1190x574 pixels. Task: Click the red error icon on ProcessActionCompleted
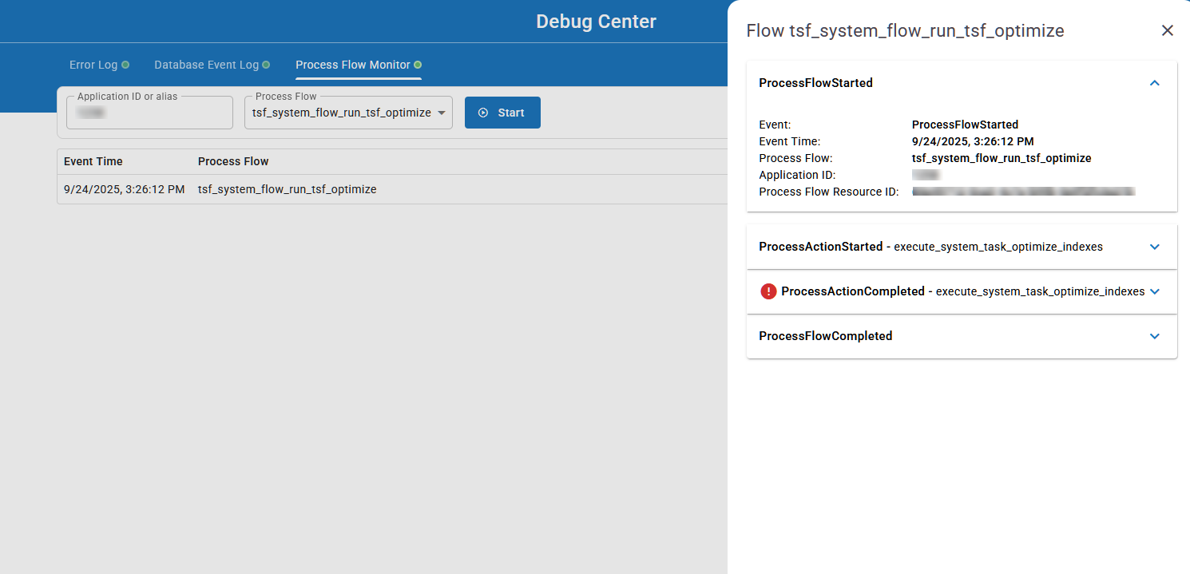pos(768,291)
